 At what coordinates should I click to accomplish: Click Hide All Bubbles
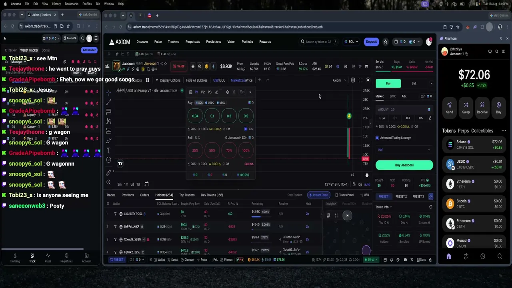[197, 80]
